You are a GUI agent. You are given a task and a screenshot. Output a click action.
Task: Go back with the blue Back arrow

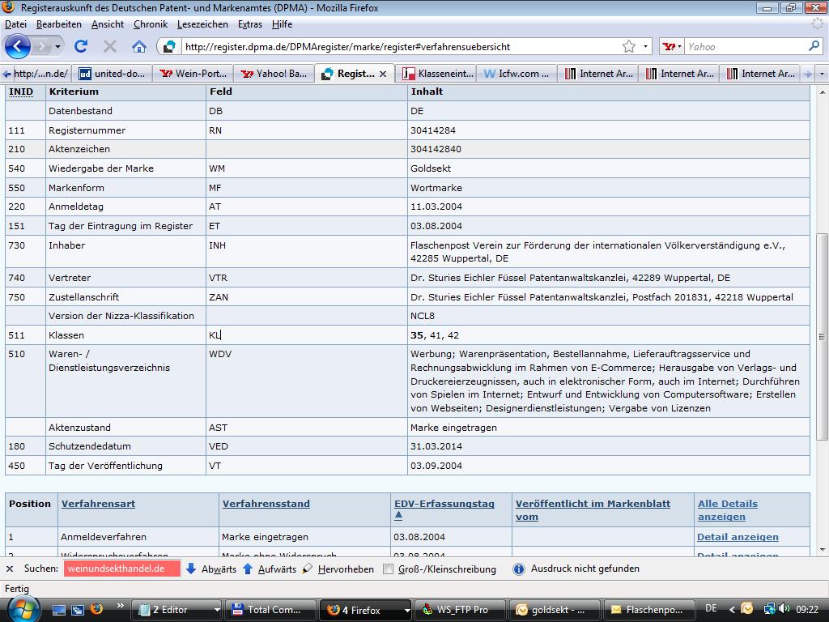[x=18, y=46]
